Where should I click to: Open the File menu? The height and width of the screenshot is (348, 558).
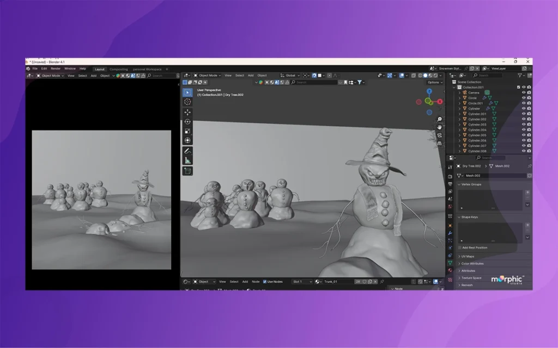pyautogui.click(x=35, y=69)
